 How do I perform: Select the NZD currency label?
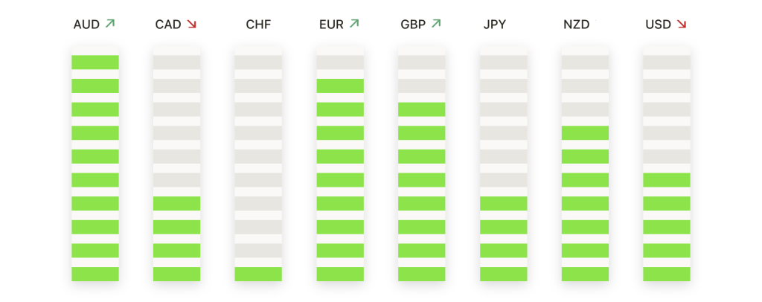(x=577, y=25)
